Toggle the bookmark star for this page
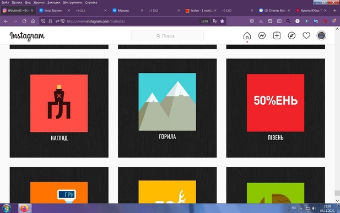This screenshot has height=213, width=340. (x=222, y=22)
